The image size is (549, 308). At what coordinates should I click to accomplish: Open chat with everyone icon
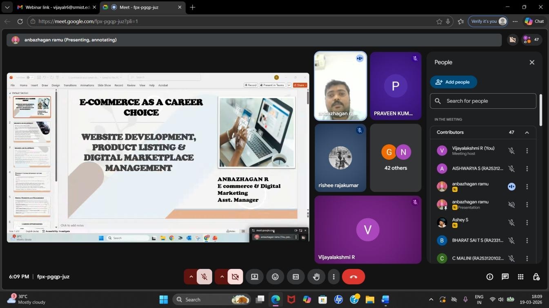click(505, 277)
